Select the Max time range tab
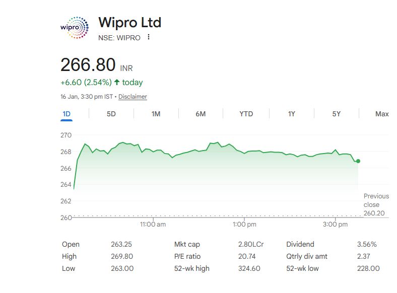Screen dimensions: 397x293 [x=382, y=114]
